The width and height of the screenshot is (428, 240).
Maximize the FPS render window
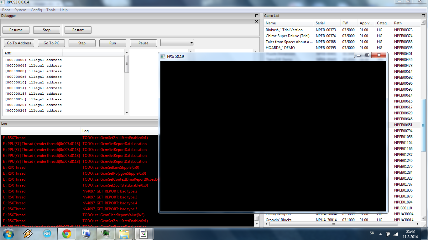pos(367,55)
